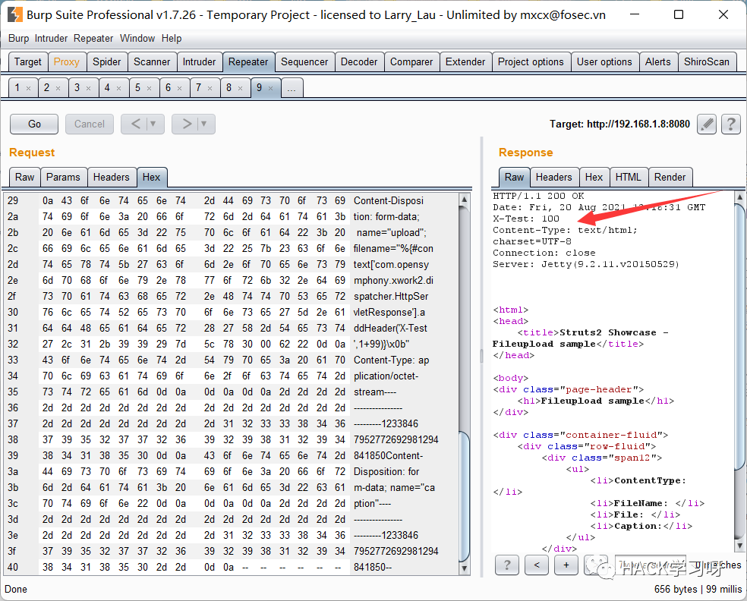Click the 'Connection: close' response header line
Viewport: 747px width, 601px height.
(544, 253)
